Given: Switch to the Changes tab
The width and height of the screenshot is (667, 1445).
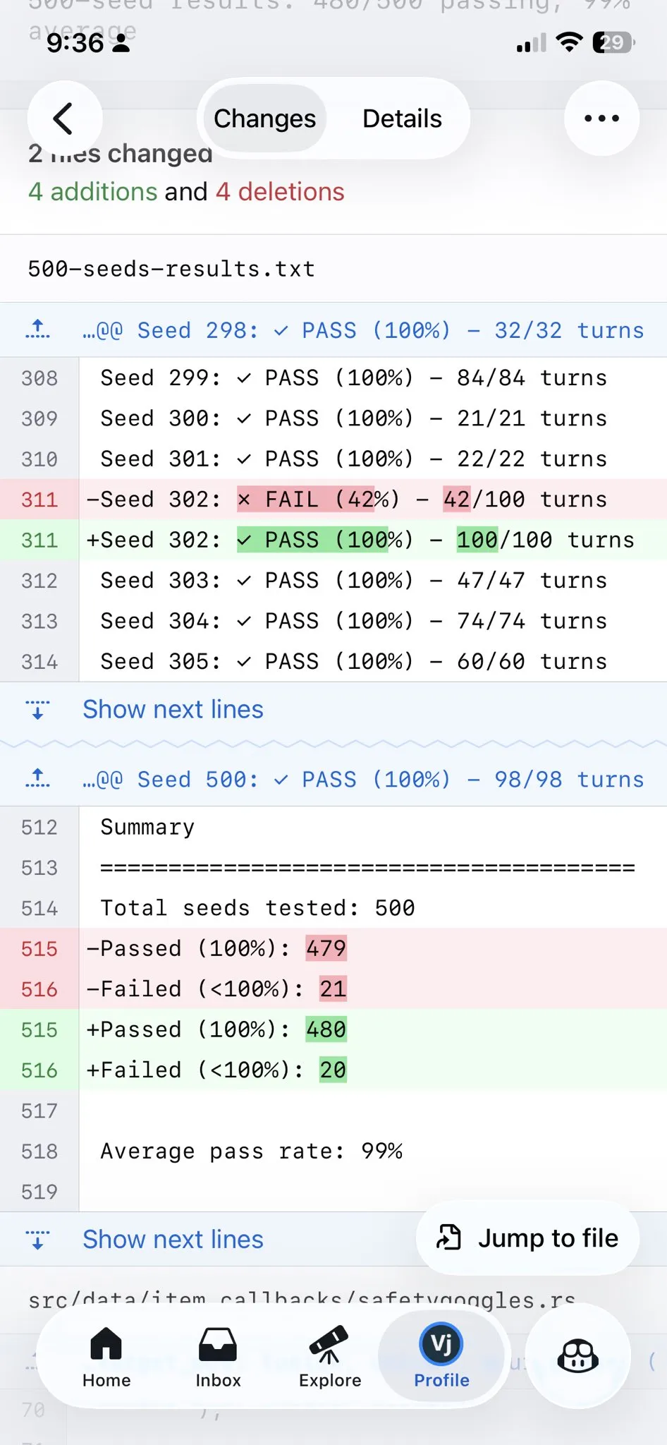Looking at the screenshot, I should pyautogui.click(x=264, y=119).
